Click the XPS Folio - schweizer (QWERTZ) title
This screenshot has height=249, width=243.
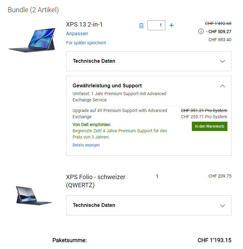click(x=95, y=181)
